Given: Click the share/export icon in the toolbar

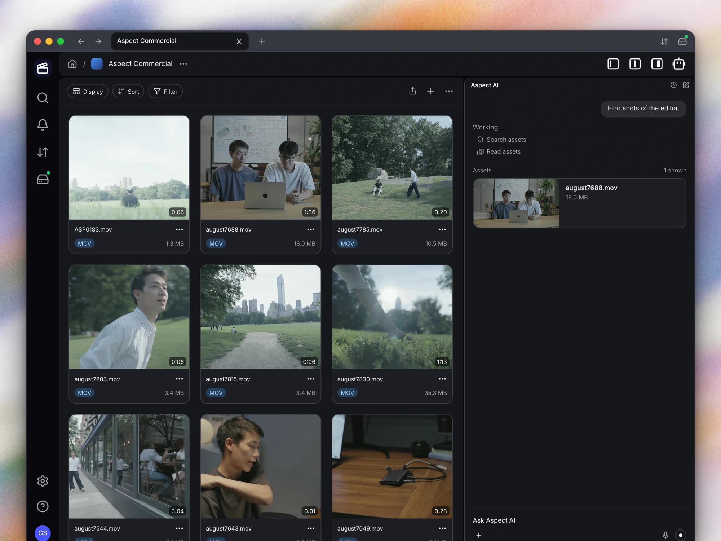Looking at the screenshot, I should tap(413, 91).
